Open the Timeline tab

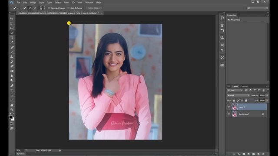tap(21, 154)
